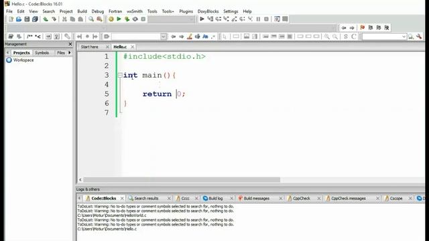429x241 pixels.
Task: Copy selection using copy icon
Action: point(72,19)
